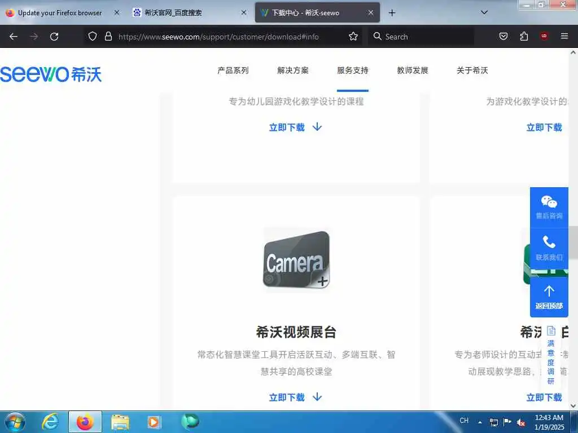This screenshot has width=578, height=433.
Task: Open the 满意度调研 survey widget
Action: point(551,356)
